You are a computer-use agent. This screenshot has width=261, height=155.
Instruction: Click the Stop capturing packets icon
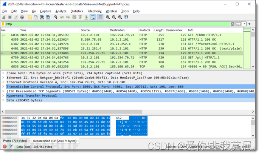10,17
